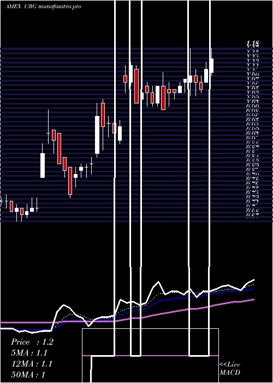Click the '5MA : 1.1' readout
Screen dimensions: 273x383
(29, 353)
